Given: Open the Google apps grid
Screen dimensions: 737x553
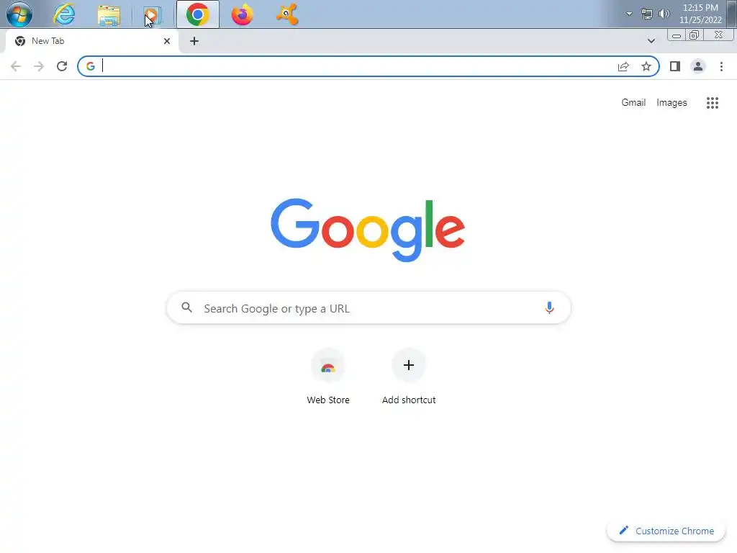Looking at the screenshot, I should click(712, 102).
